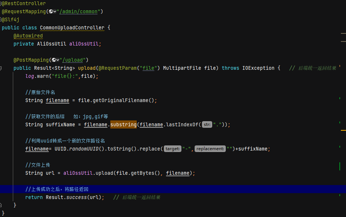Click the CommonUploadController class name
Image resolution: width=346 pixels, height=217 pixels.
[x=72, y=28]
